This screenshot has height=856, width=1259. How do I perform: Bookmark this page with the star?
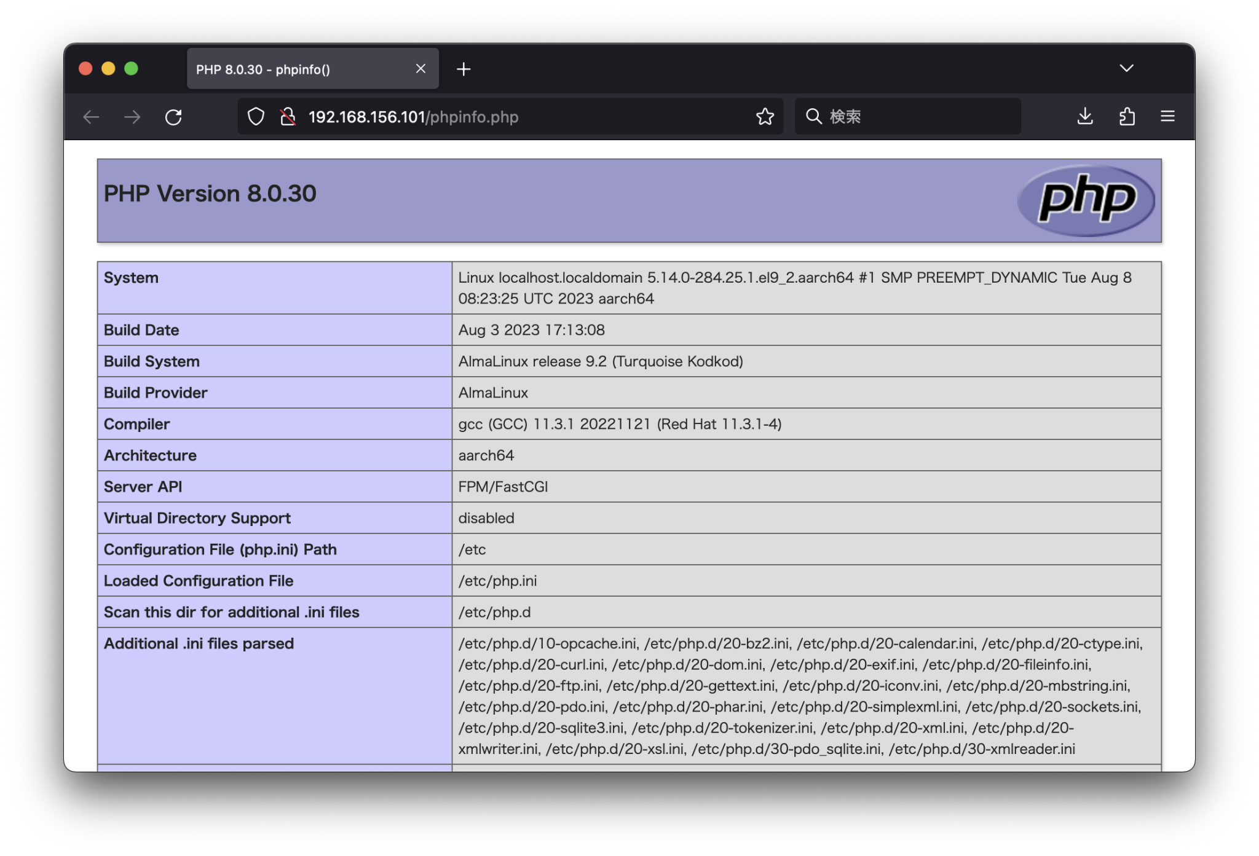(765, 116)
